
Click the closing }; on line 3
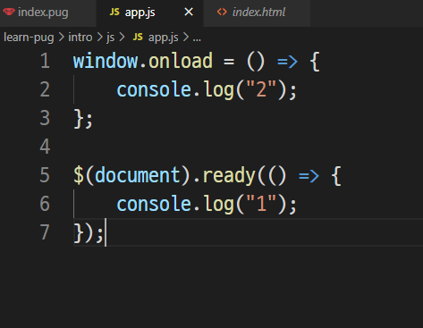[x=83, y=119]
